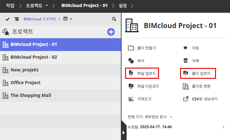Click 작업 in the breadcrumb
Image resolution: width=230 pixels, height=140 pixels.
[10, 6]
